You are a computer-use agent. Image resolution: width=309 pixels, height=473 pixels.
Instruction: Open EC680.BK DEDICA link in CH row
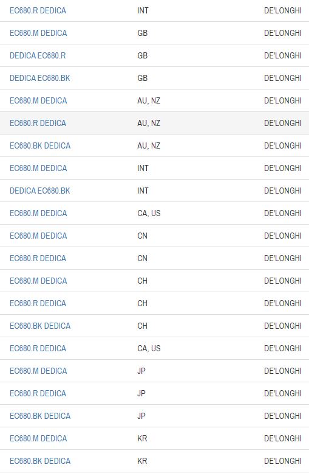(40, 326)
